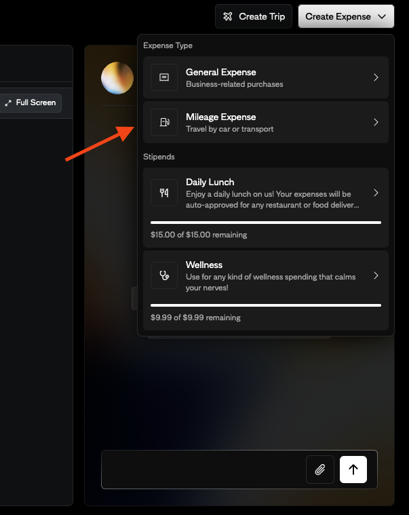Click the airplane icon in Create Trip
This screenshot has width=409, height=515.
click(x=228, y=16)
